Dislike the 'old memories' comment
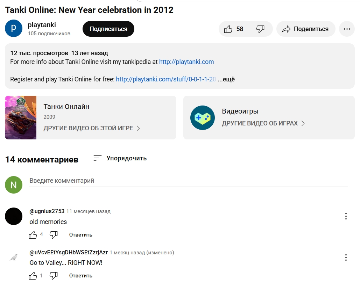 tap(54, 235)
